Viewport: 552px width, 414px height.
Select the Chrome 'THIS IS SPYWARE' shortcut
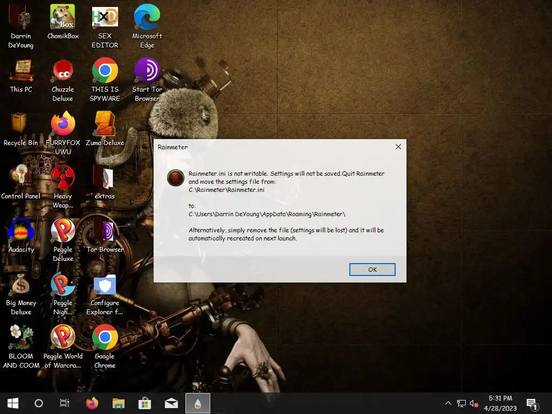105,80
